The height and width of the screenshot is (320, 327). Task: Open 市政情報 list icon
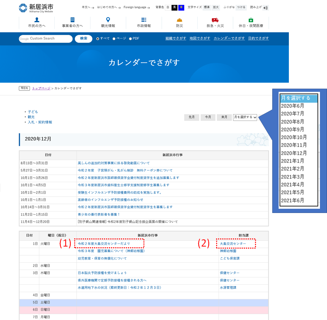144,20
